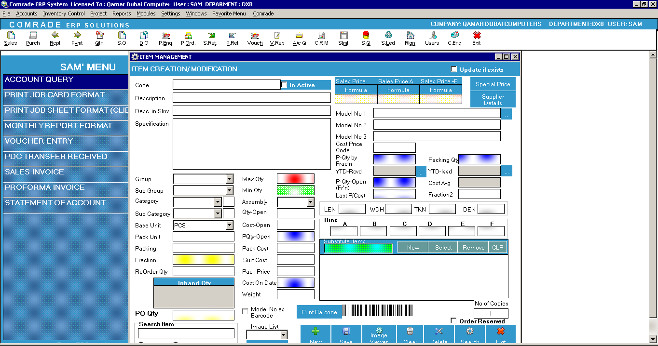The width and height of the screenshot is (658, 346).
Task: Click the yellow Fraction field
Action: pos(203,259)
